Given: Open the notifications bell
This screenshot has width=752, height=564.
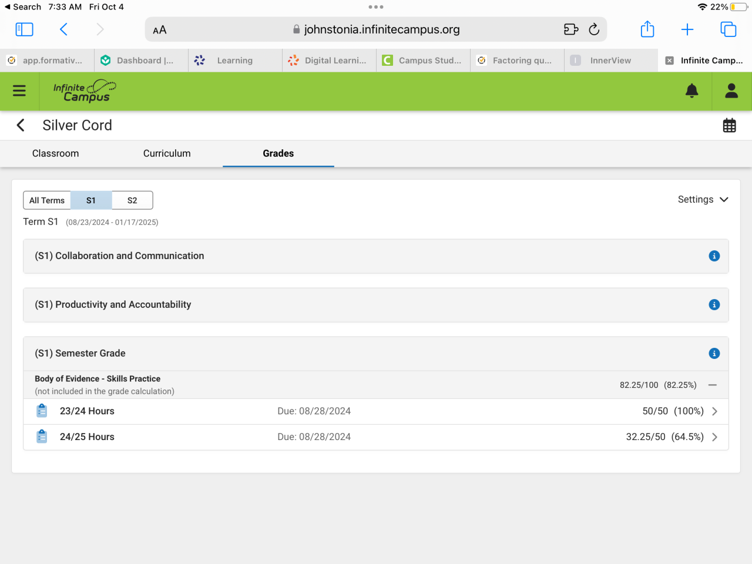Looking at the screenshot, I should click(x=692, y=90).
